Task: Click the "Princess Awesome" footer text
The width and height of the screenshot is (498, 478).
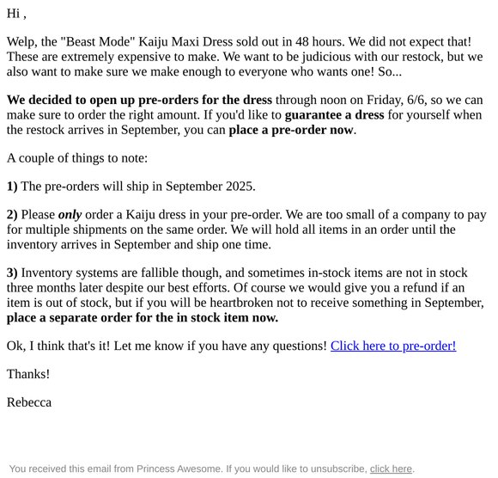Action: 179,469
